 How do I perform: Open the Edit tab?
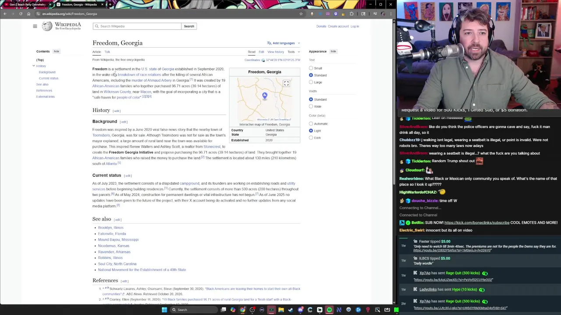click(261, 52)
